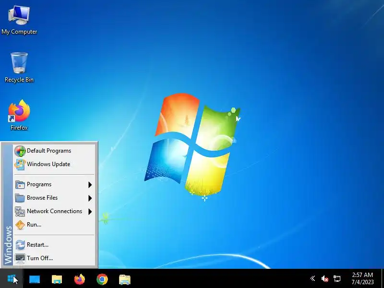Click the Run orange diamond icon

tap(20, 225)
